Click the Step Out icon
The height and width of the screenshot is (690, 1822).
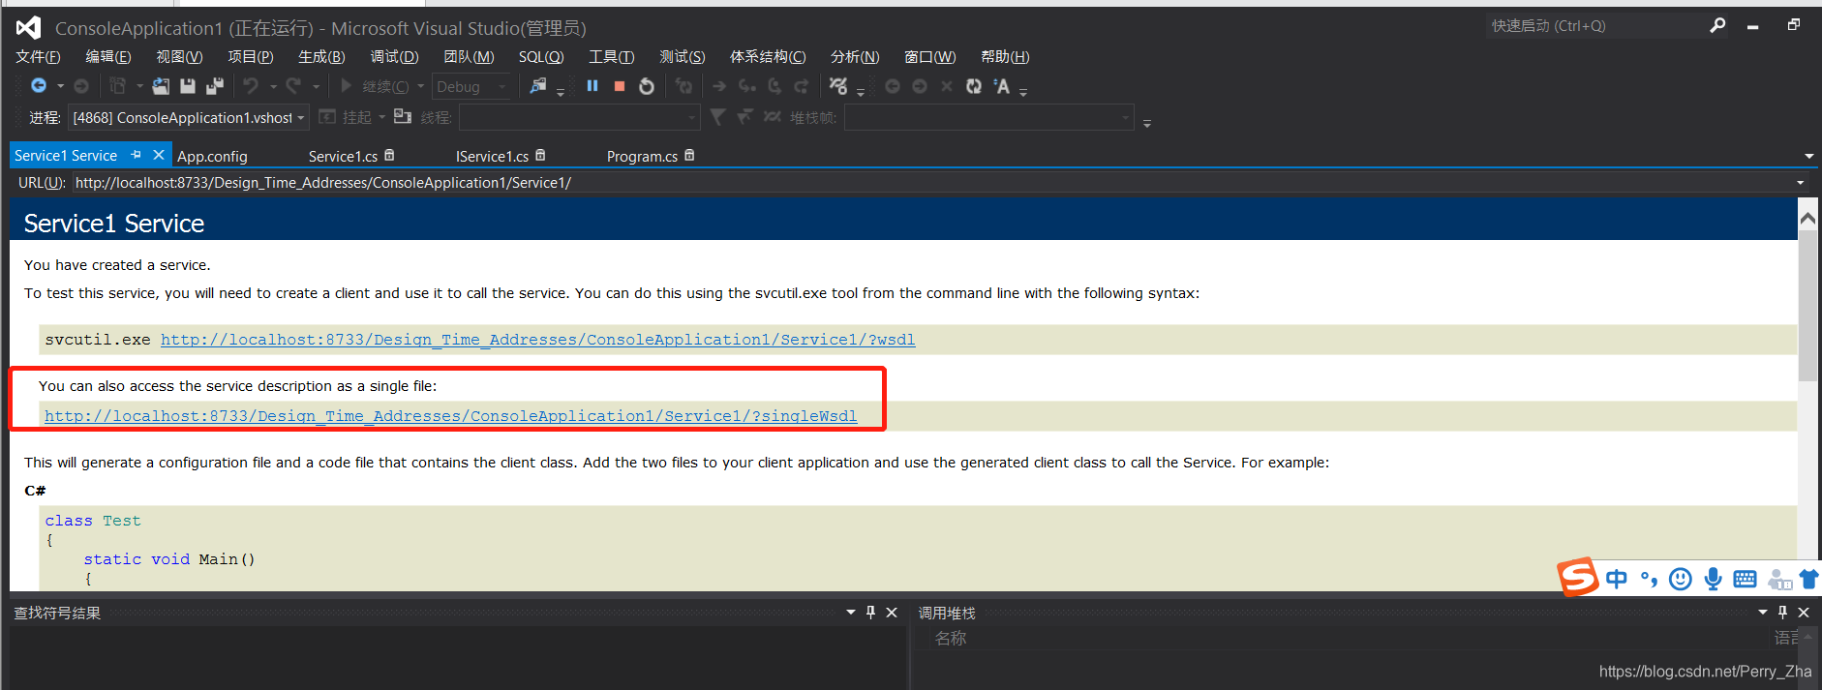coord(802,86)
